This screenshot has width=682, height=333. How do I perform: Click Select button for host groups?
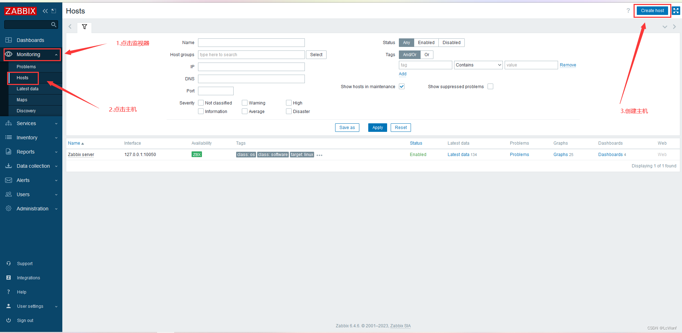click(316, 55)
